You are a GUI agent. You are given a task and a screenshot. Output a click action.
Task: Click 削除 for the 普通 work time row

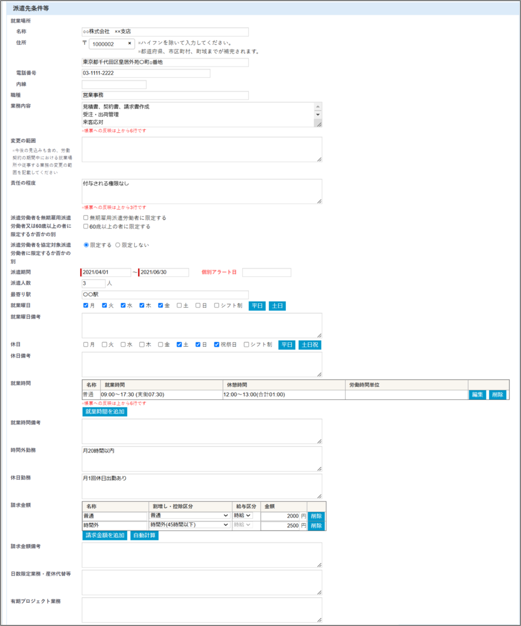click(x=498, y=395)
